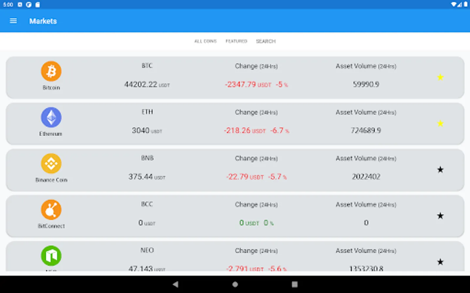This screenshot has height=293, width=470.
Task: Tap the Android back navigation button
Action: 176,284
